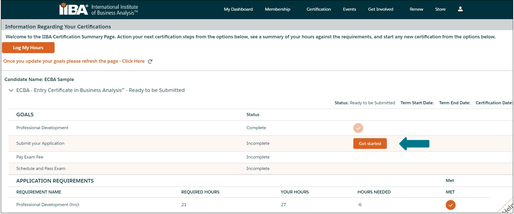Screen dimensions: 514x214
Task: Click Incomplete status of Pay Exam Fee
Action: click(x=258, y=157)
